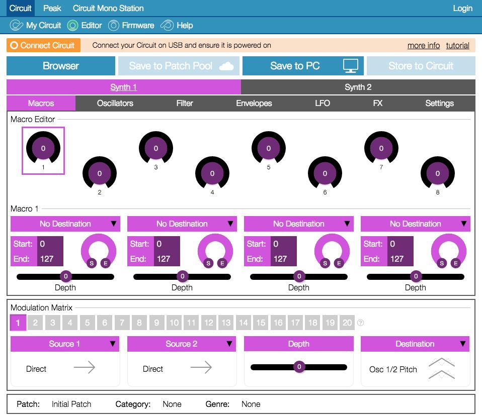Toggle the S marker on the second destination knob
This screenshot has height=419, width=482.
click(208, 262)
